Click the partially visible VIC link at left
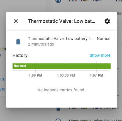Screen dimensions: 122x121 tap(3, 89)
